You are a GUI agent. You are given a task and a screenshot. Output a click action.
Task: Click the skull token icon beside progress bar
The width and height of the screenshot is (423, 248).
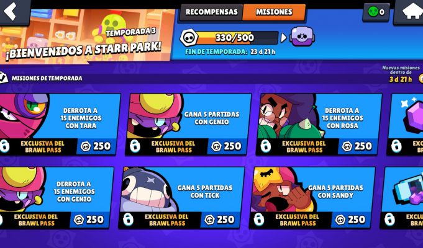188,37
